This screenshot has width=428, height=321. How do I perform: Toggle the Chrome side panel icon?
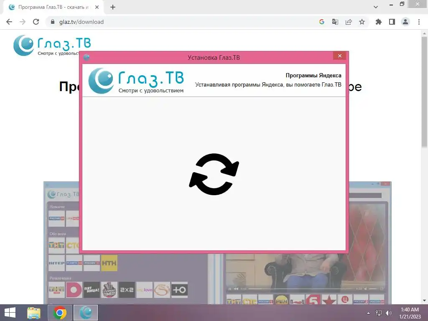[x=392, y=22]
